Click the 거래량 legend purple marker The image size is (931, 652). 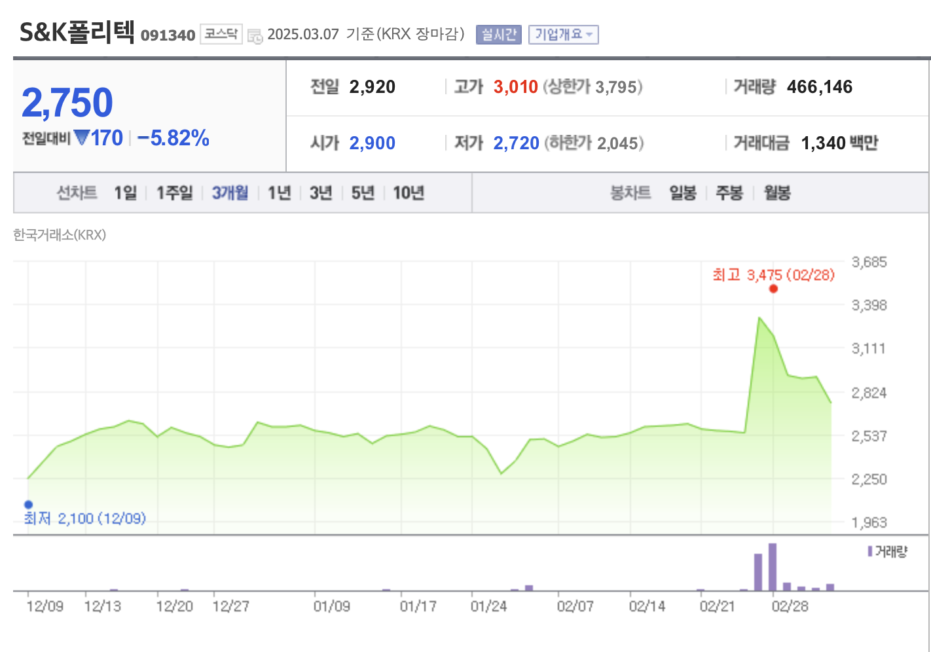[x=870, y=551]
